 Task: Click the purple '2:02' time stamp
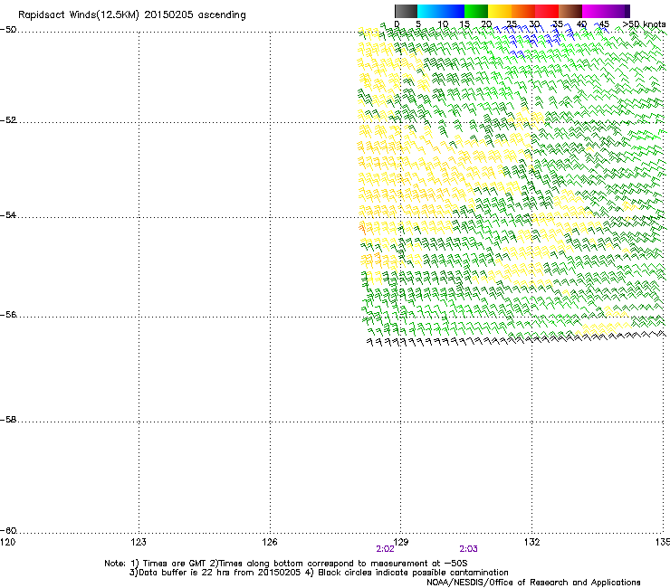pos(385,549)
